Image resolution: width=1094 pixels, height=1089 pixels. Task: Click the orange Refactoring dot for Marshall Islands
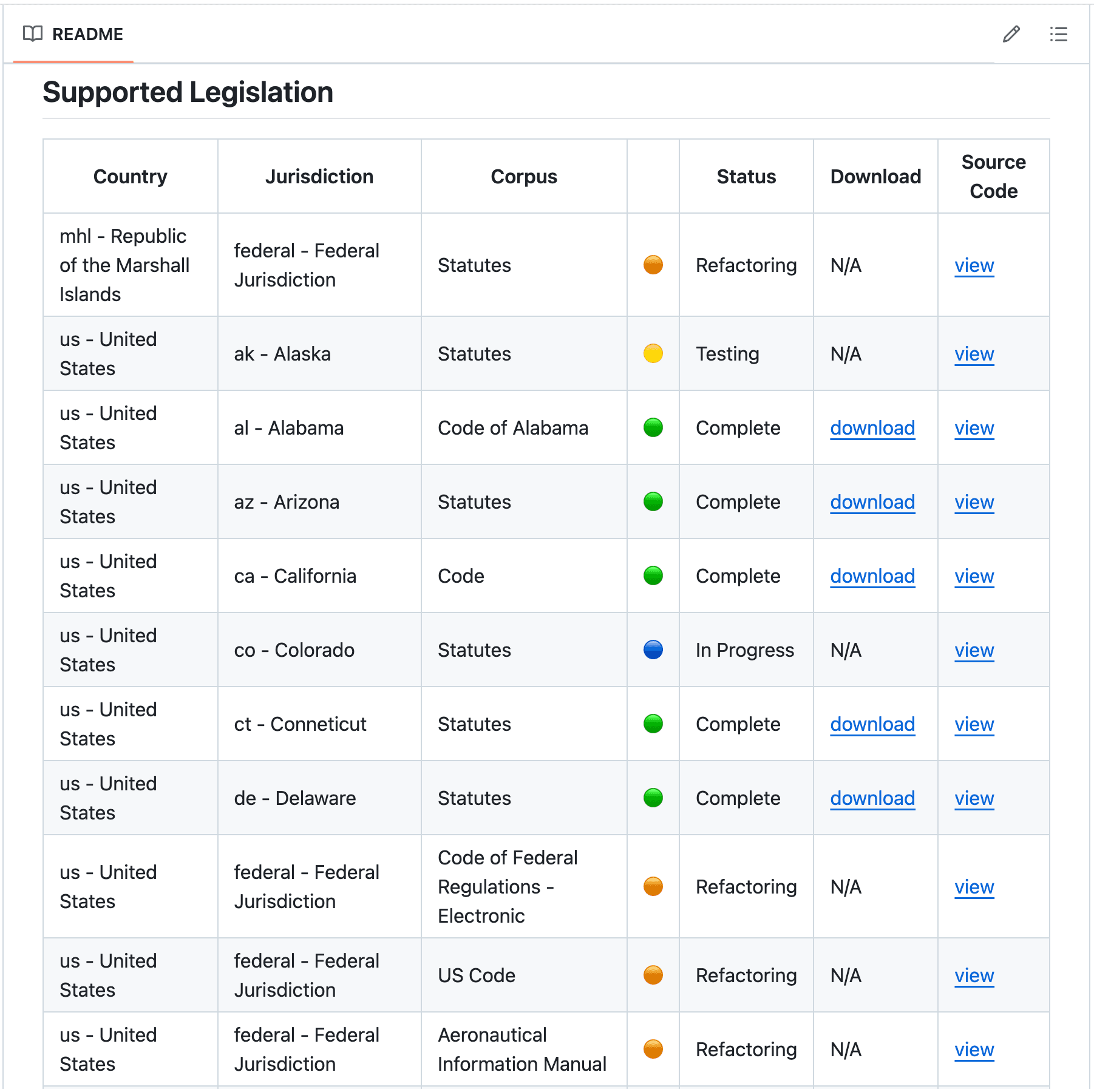[652, 265]
